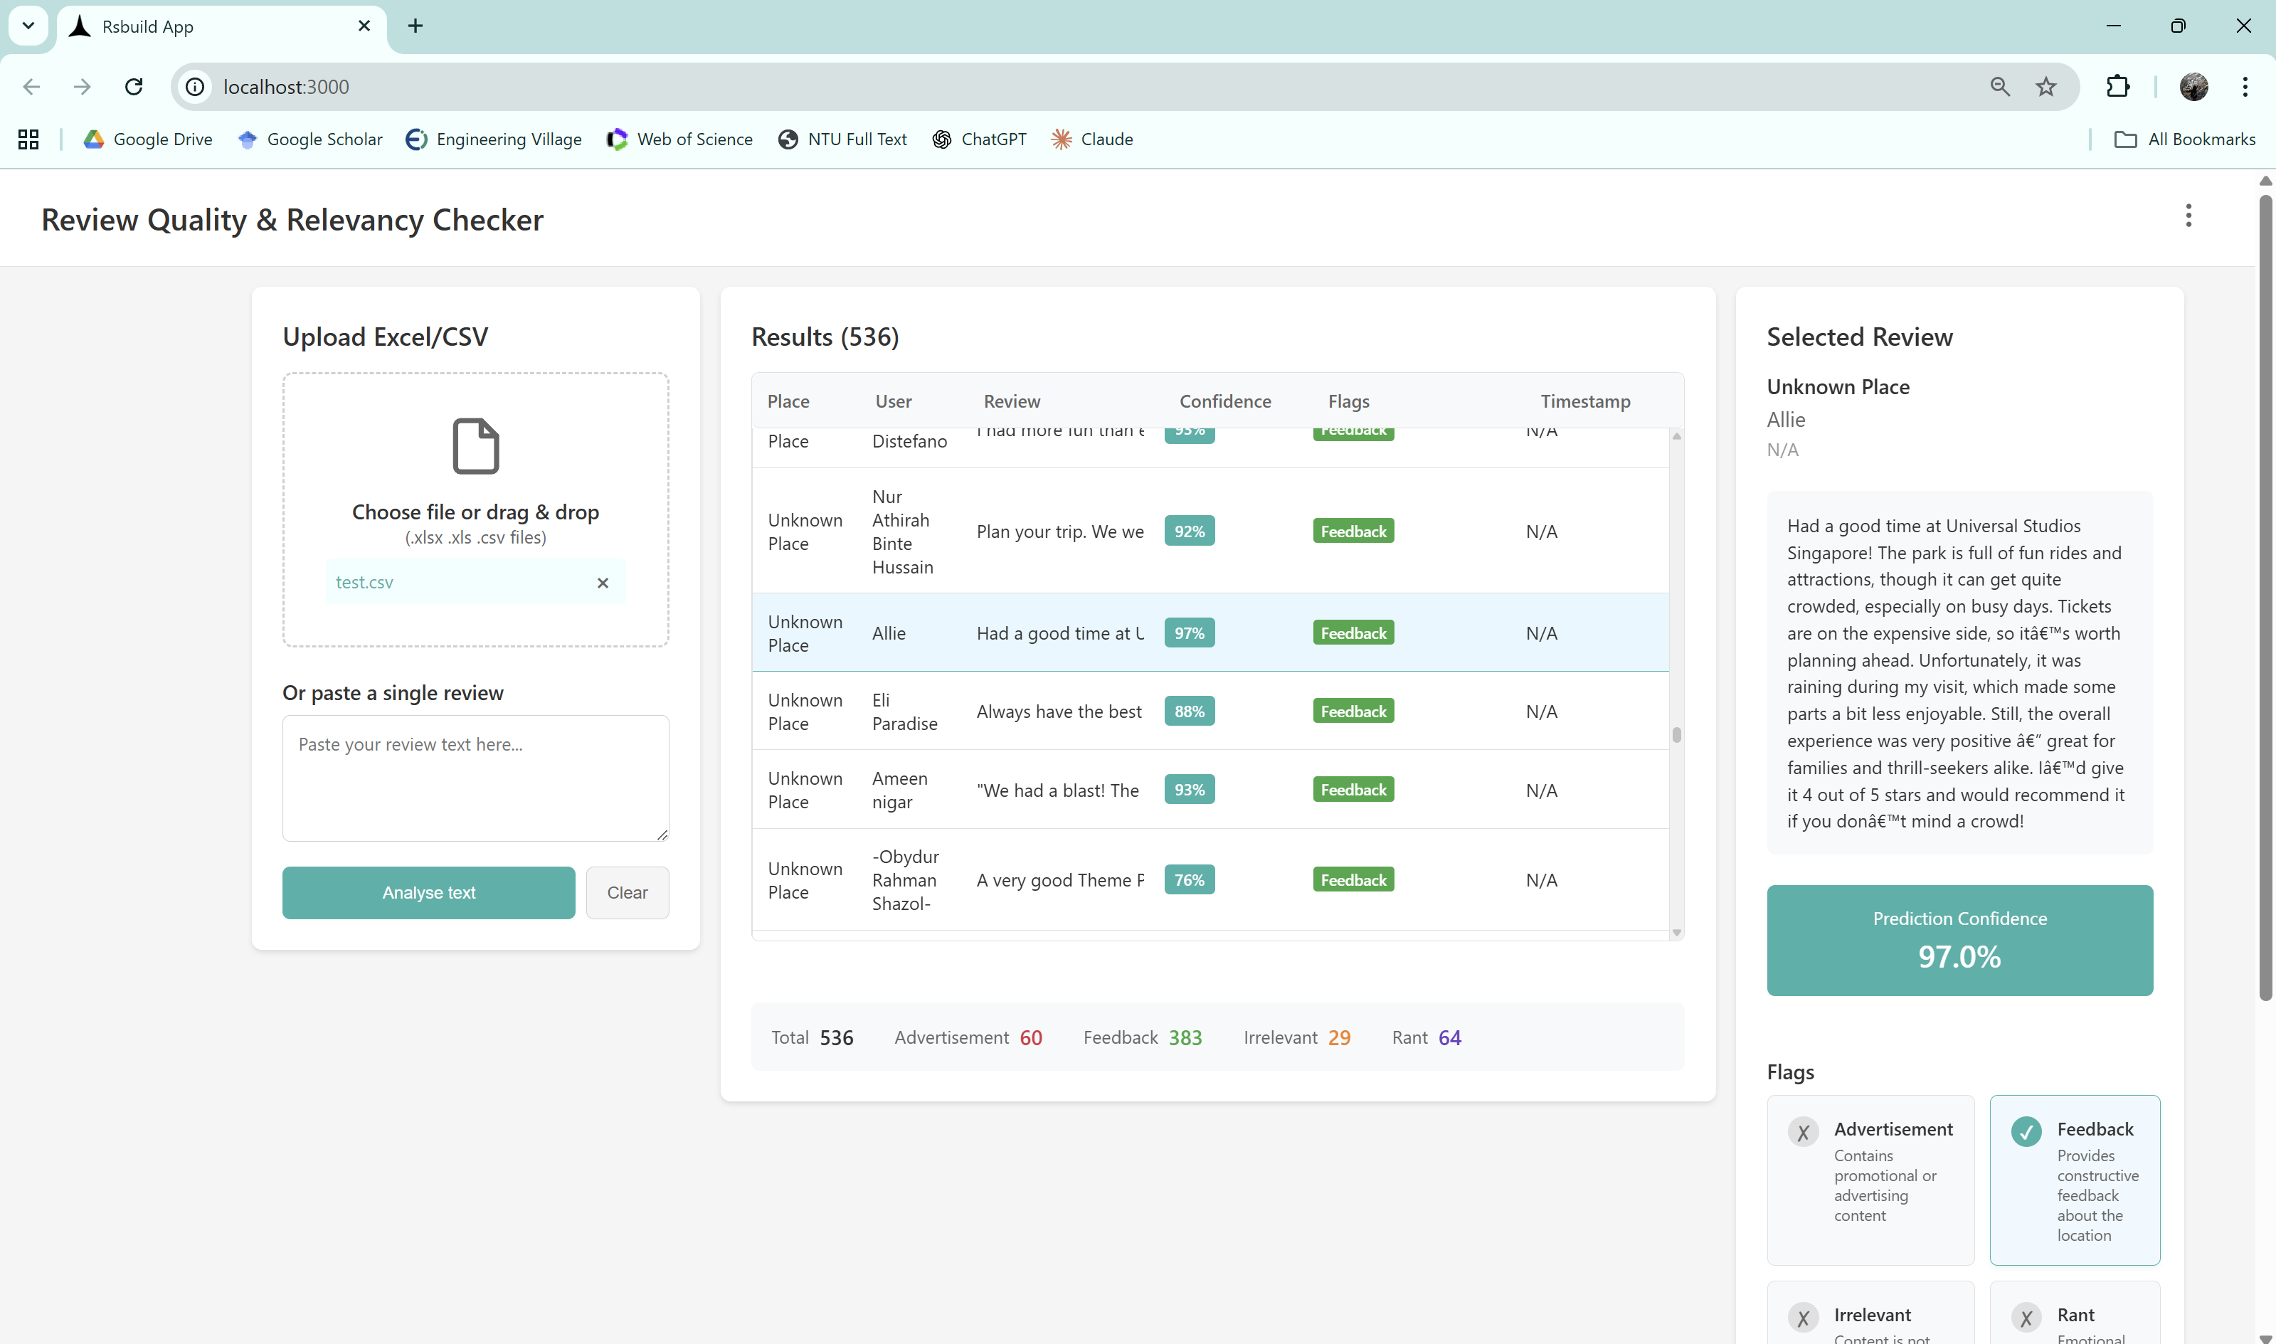The image size is (2276, 1344).
Task: Click the results table vertical scrollbar thumb
Action: click(1676, 734)
